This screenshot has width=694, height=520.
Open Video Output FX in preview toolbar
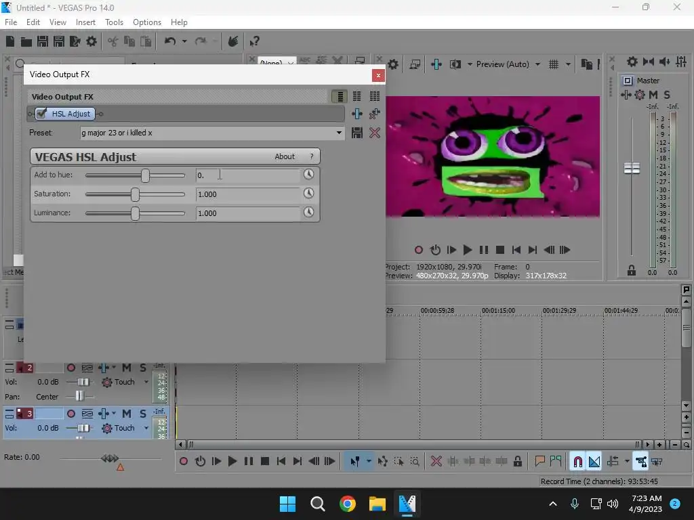(x=436, y=64)
